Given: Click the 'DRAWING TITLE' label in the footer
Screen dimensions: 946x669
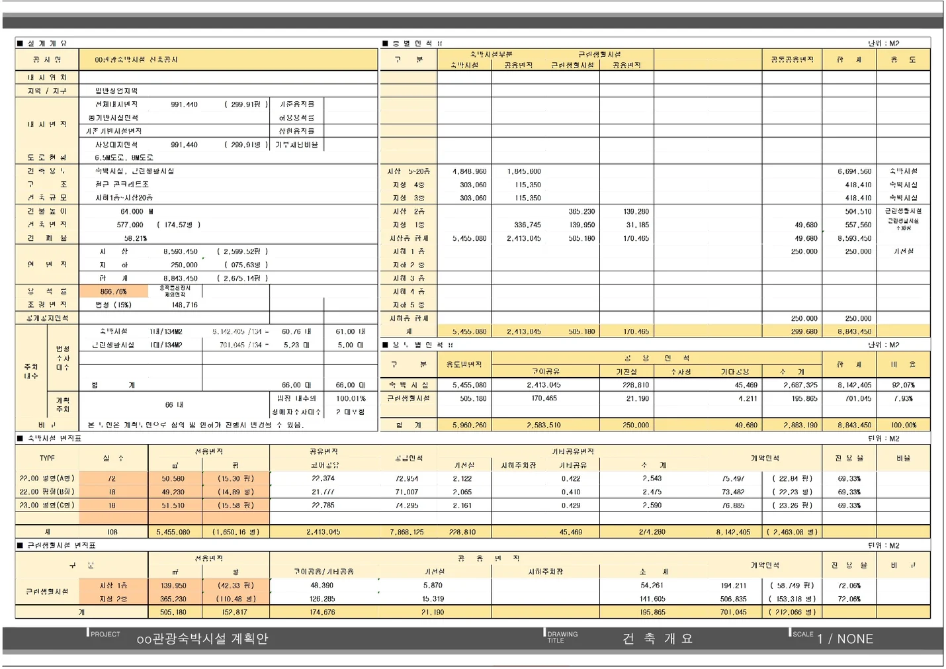Looking at the screenshot, I should pyautogui.click(x=562, y=637).
